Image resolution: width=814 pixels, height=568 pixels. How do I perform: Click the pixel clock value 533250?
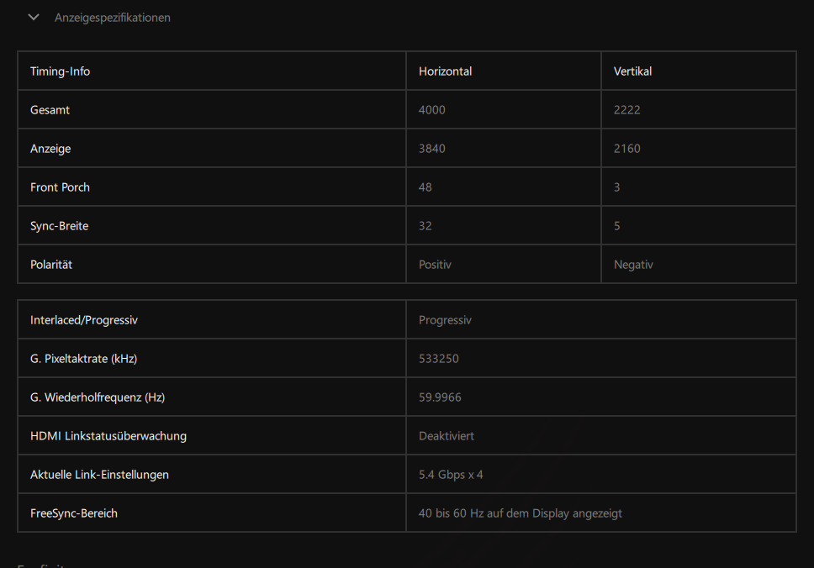click(x=439, y=359)
